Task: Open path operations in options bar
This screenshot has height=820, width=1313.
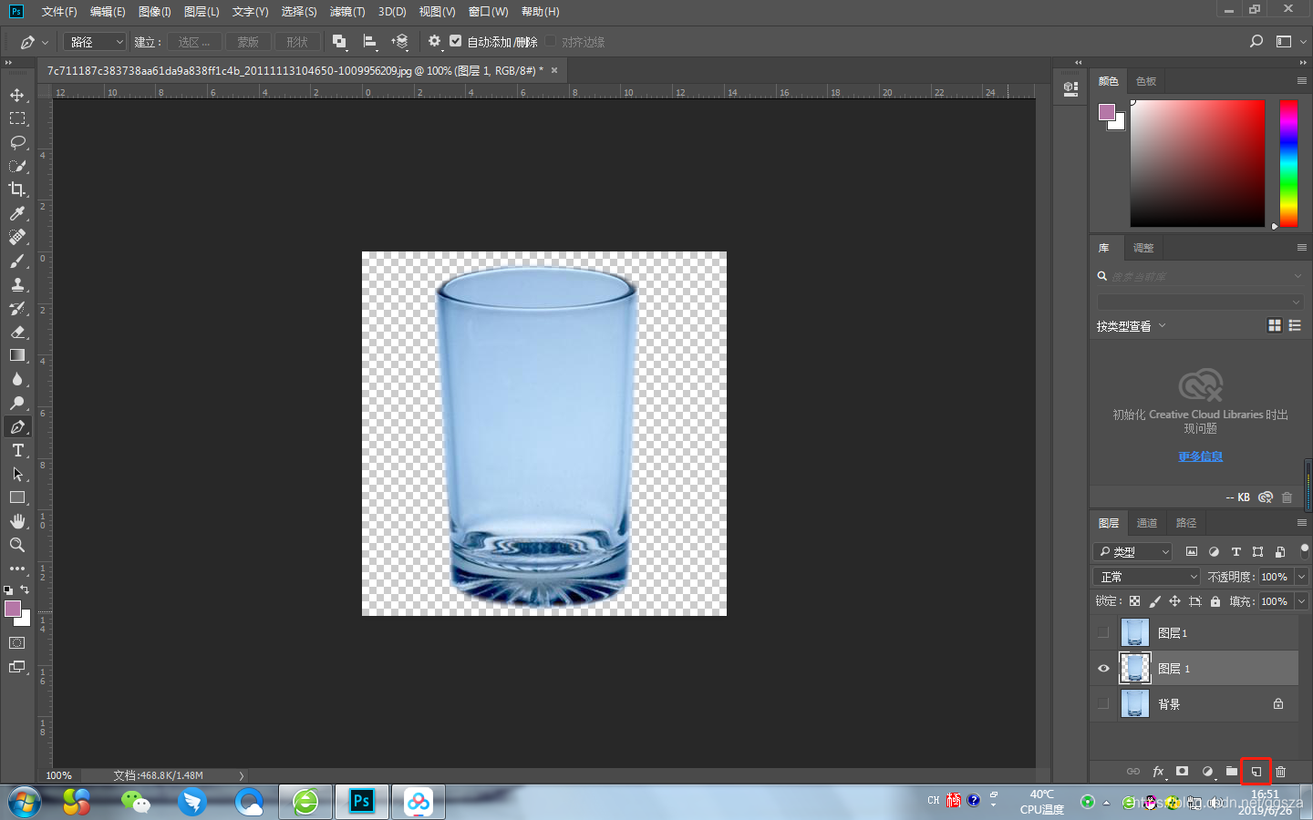Action: coord(339,41)
